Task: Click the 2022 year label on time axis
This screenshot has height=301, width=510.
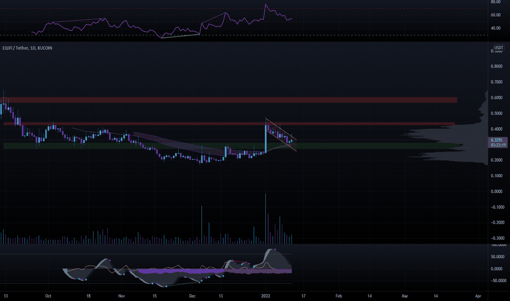Action: [x=266, y=296]
